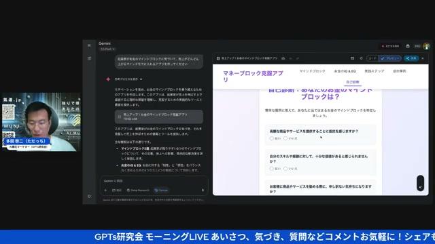Expand the thinking process disclosure chevron

[141, 79]
